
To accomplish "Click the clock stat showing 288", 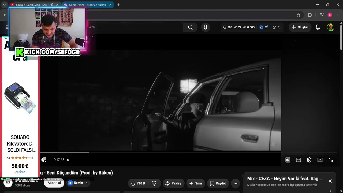I will coord(228,27).
